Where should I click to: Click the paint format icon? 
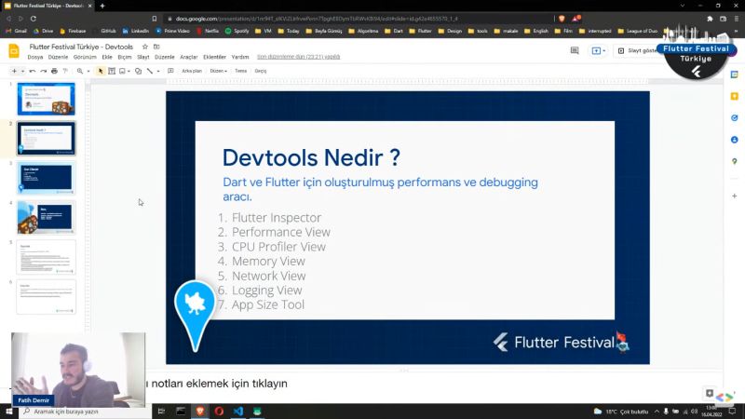point(65,71)
